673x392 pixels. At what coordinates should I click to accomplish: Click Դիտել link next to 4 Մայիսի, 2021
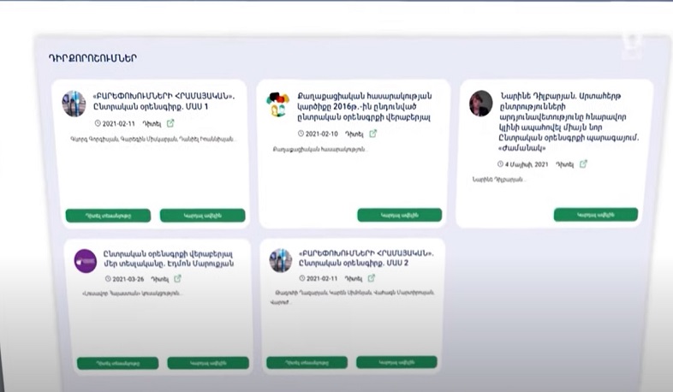564,163
